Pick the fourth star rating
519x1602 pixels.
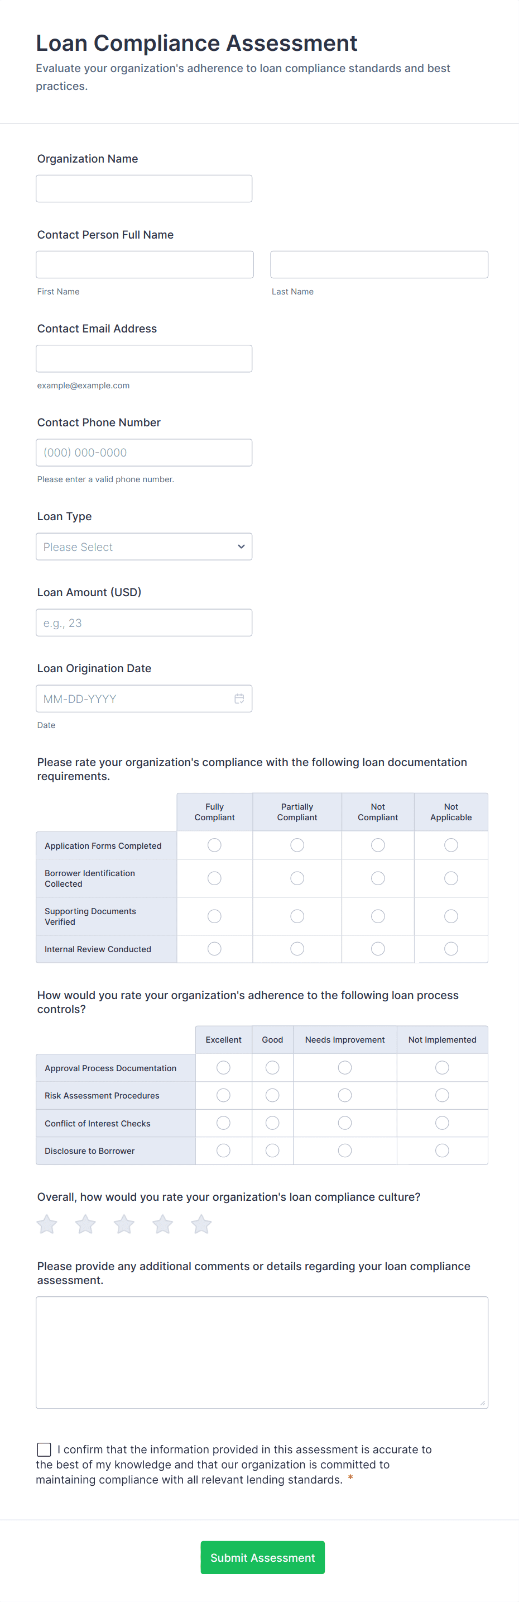tap(162, 1224)
